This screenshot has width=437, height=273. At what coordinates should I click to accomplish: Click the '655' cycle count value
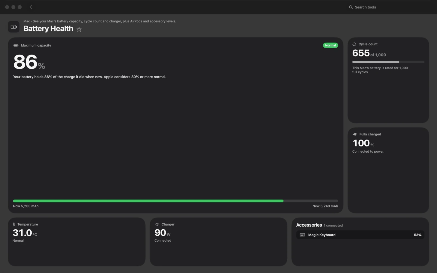361,53
